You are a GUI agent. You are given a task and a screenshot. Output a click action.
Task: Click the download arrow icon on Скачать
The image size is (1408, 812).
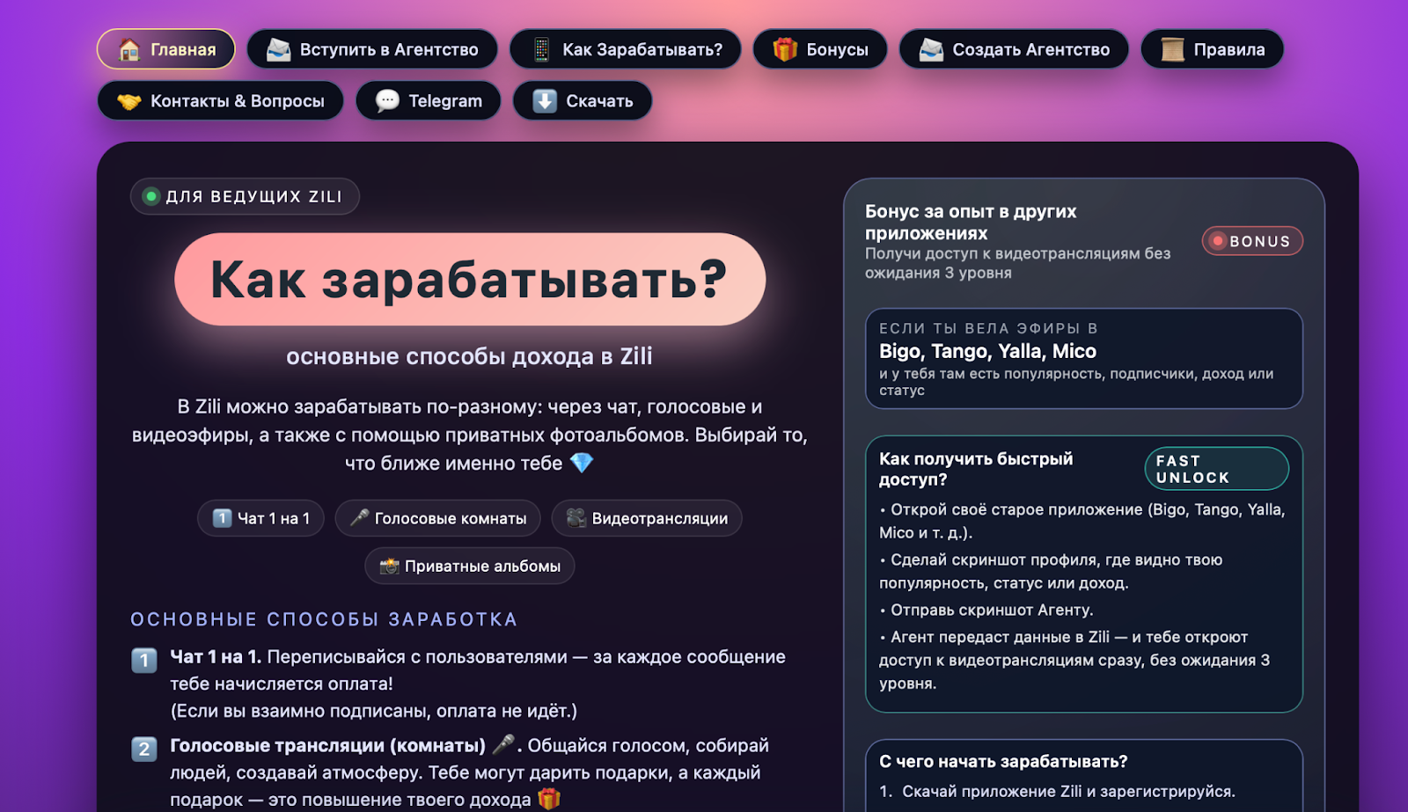coord(546,100)
